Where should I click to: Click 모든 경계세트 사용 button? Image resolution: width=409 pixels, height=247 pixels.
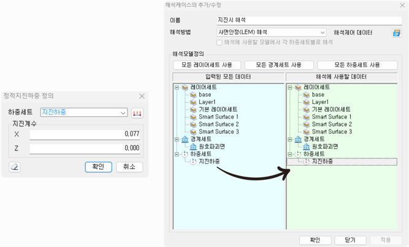[279, 65]
